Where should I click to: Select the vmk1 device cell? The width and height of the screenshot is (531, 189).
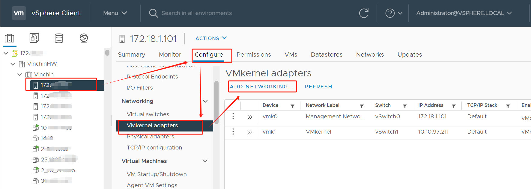click(x=269, y=132)
